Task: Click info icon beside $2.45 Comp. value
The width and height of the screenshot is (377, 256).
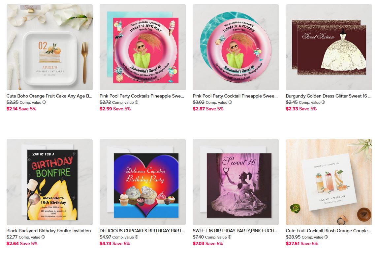Action: click(323, 102)
